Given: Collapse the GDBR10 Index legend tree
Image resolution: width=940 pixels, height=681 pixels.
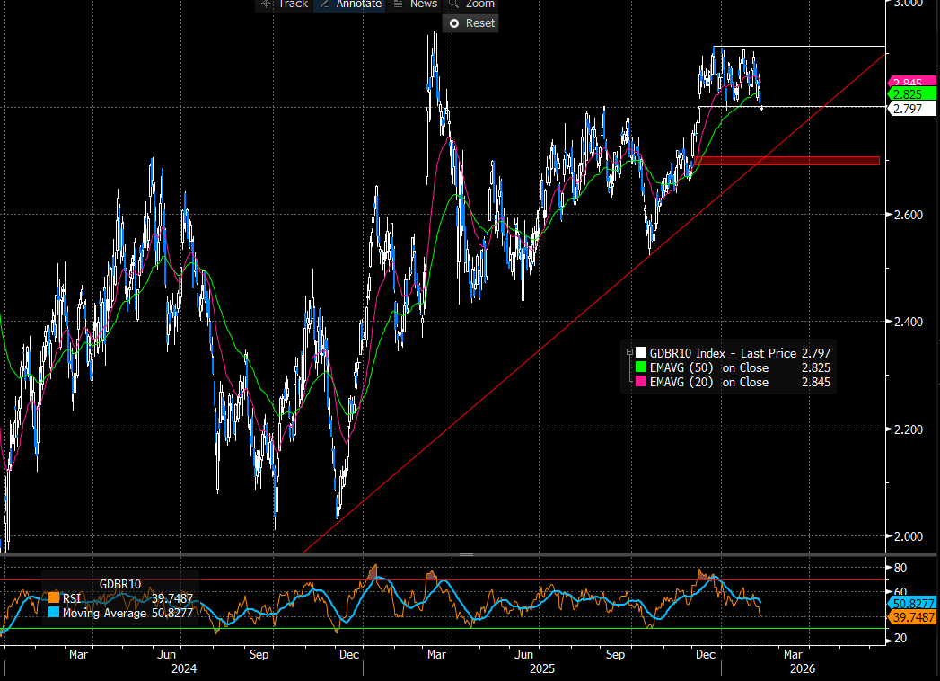Looking at the screenshot, I should [x=628, y=354].
